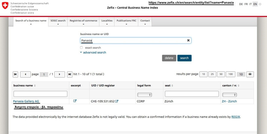Image resolution: width=267 pixels, height=134 pixels.
Task: Click the Swiss coat of arms logo
Action: (x=5, y=5)
